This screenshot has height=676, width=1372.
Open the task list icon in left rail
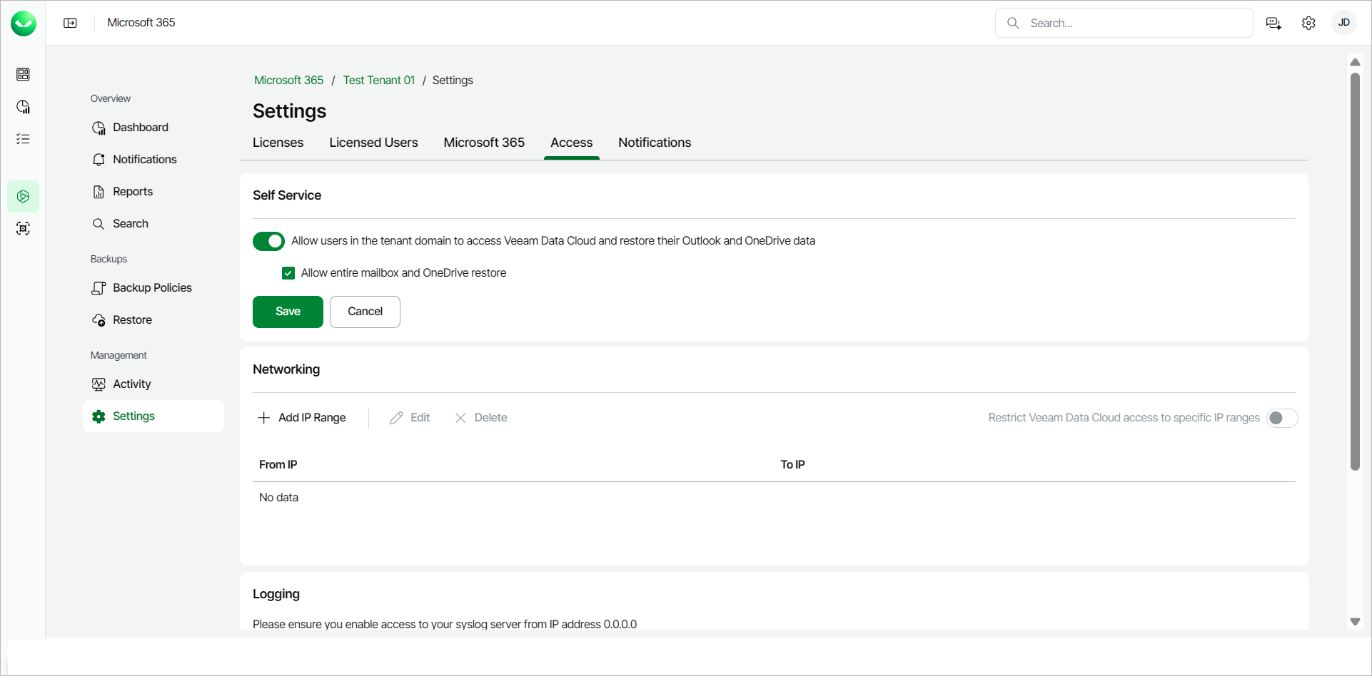coord(23,139)
